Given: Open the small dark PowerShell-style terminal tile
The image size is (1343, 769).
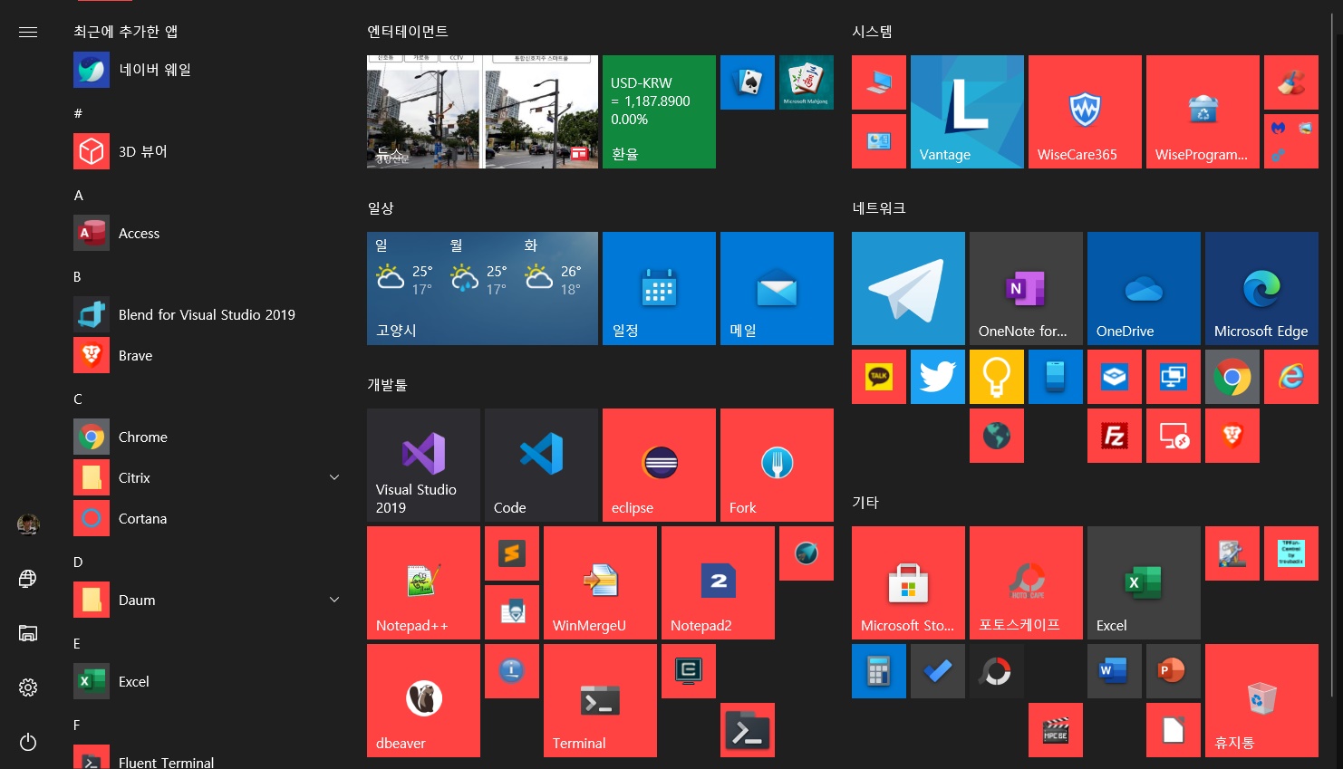Looking at the screenshot, I should click(748, 730).
